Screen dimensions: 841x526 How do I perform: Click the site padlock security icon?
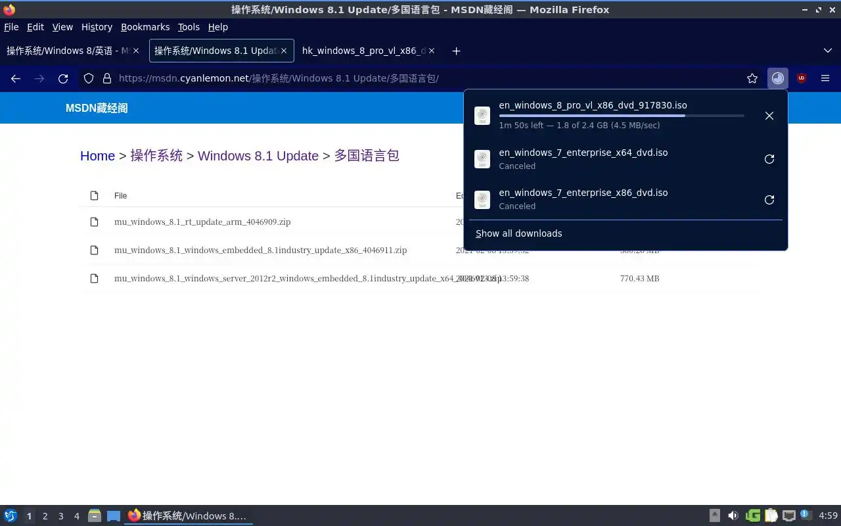107,78
